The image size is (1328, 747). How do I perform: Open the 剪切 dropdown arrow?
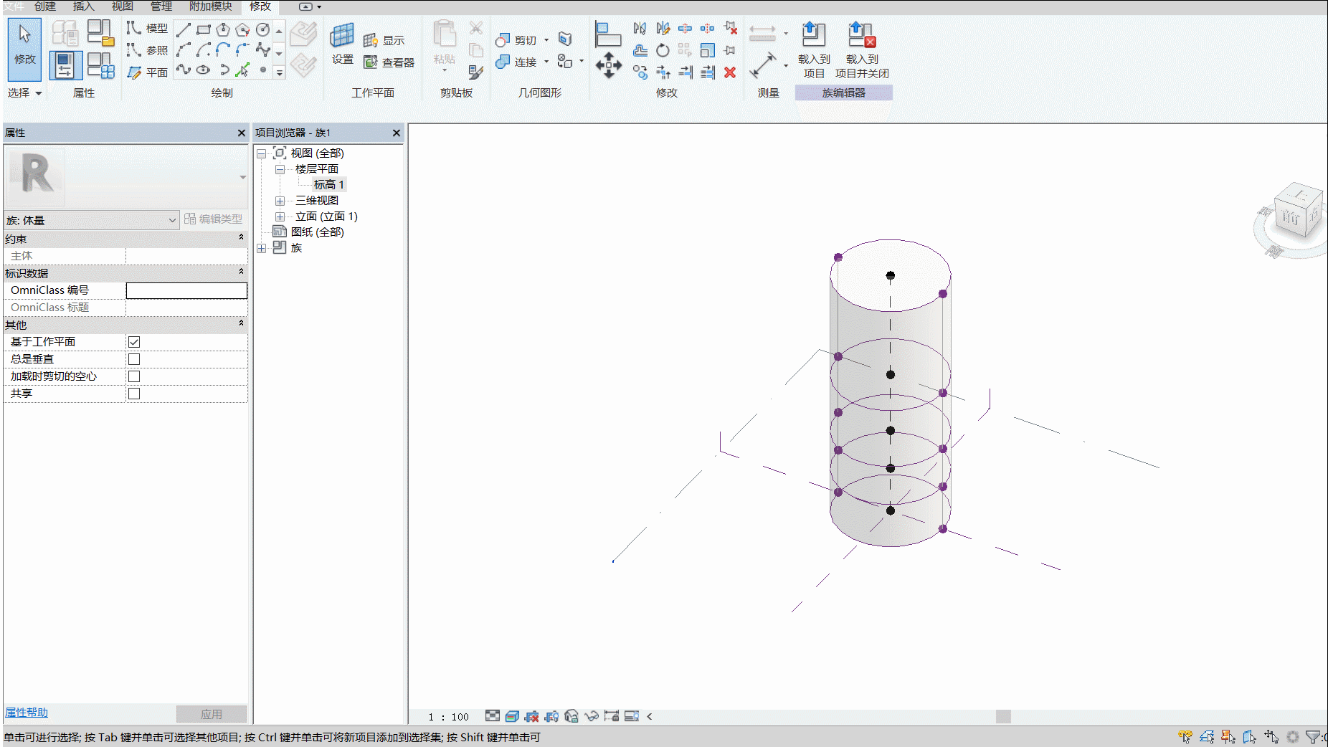[546, 40]
